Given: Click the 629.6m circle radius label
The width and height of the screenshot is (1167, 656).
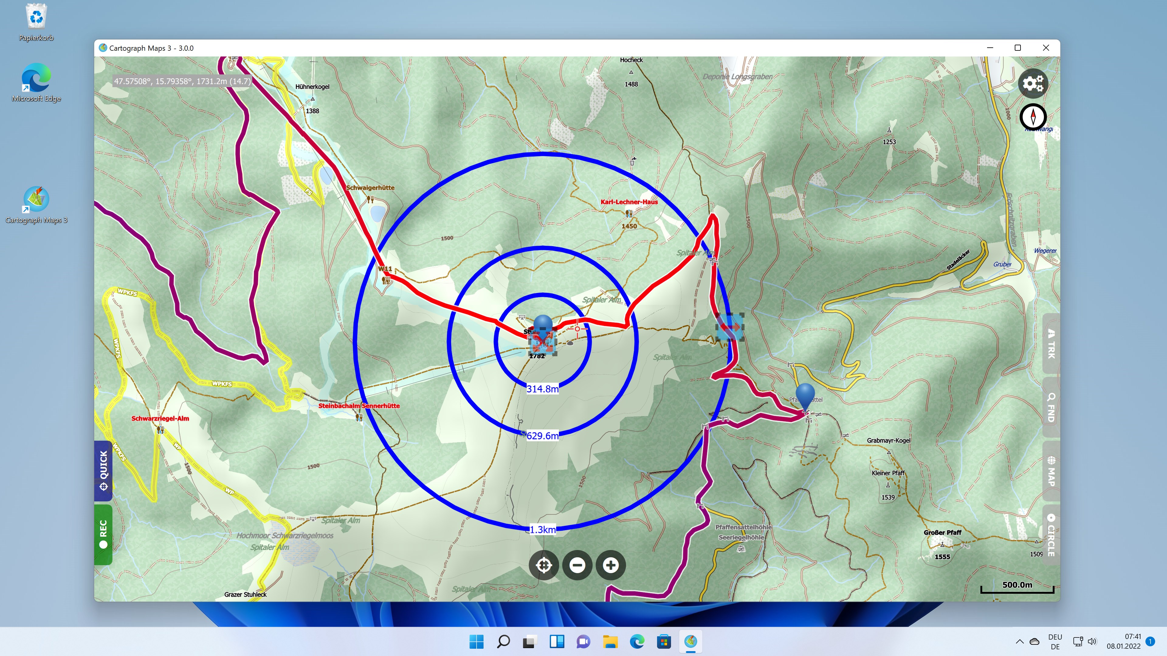Looking at the screenshot, I should click(x=542, y=436).
